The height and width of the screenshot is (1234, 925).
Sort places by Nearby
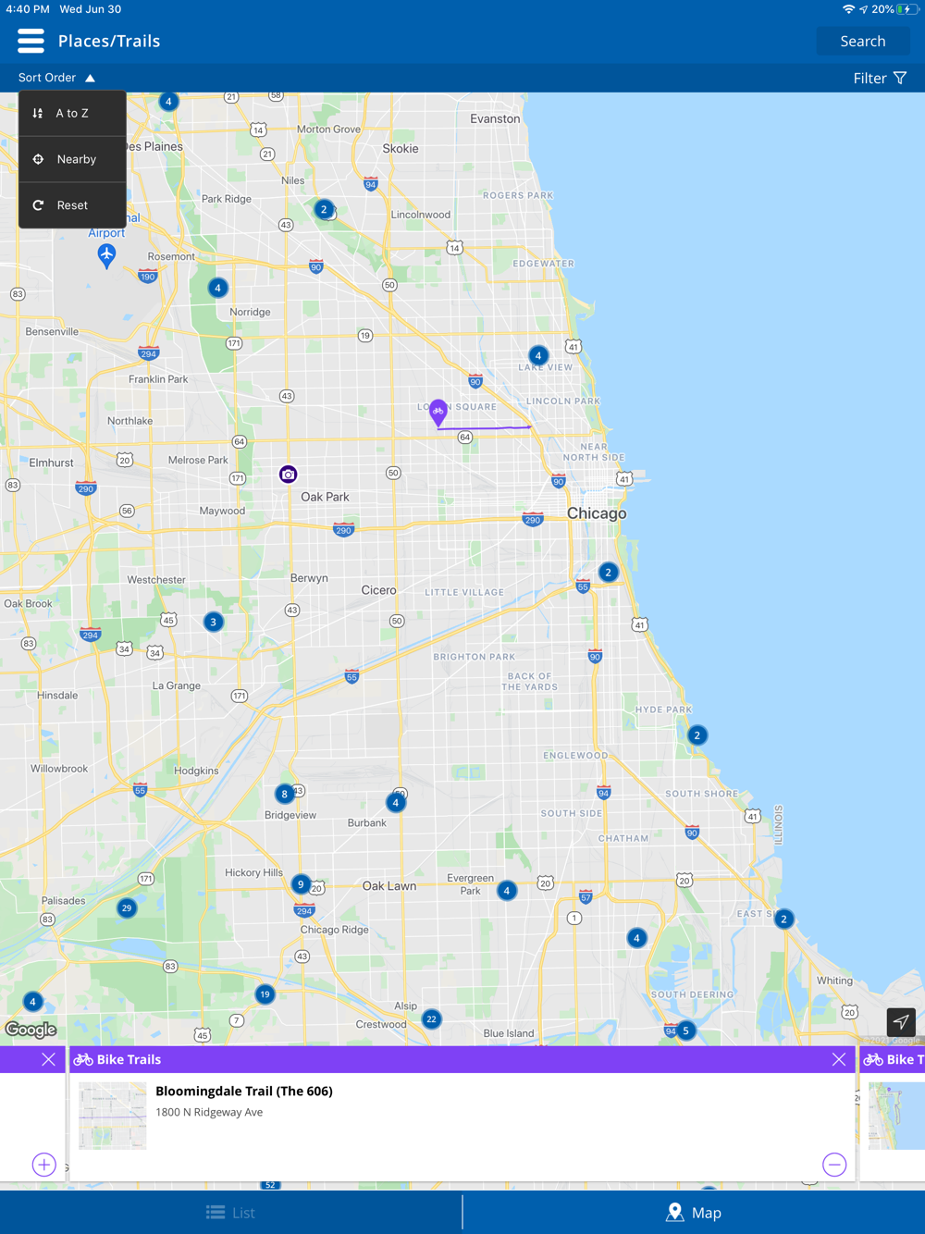coord(72,159)
